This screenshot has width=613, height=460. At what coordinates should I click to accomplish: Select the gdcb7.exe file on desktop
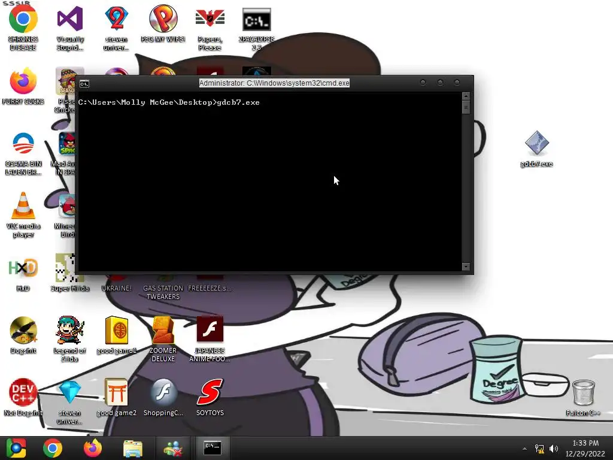[536, 149]
